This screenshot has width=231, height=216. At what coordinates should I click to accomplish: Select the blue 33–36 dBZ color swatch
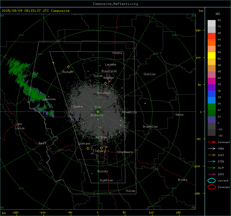tap(211, 94)
